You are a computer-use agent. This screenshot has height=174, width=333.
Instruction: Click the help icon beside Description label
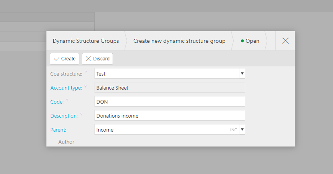pyautogui.click(x=81, y=114)
